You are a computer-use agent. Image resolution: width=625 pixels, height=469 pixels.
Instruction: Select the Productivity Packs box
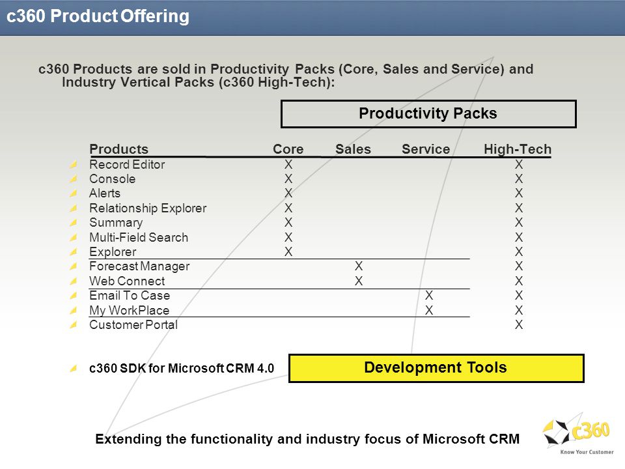tap(428, 114)
